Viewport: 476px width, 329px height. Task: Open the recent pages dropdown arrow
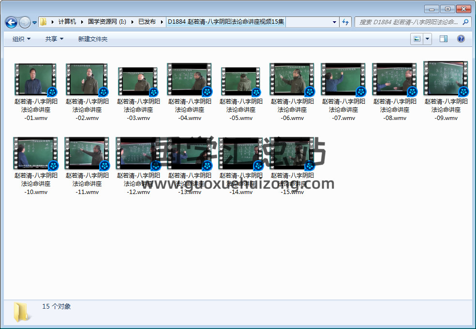[34, 23]
